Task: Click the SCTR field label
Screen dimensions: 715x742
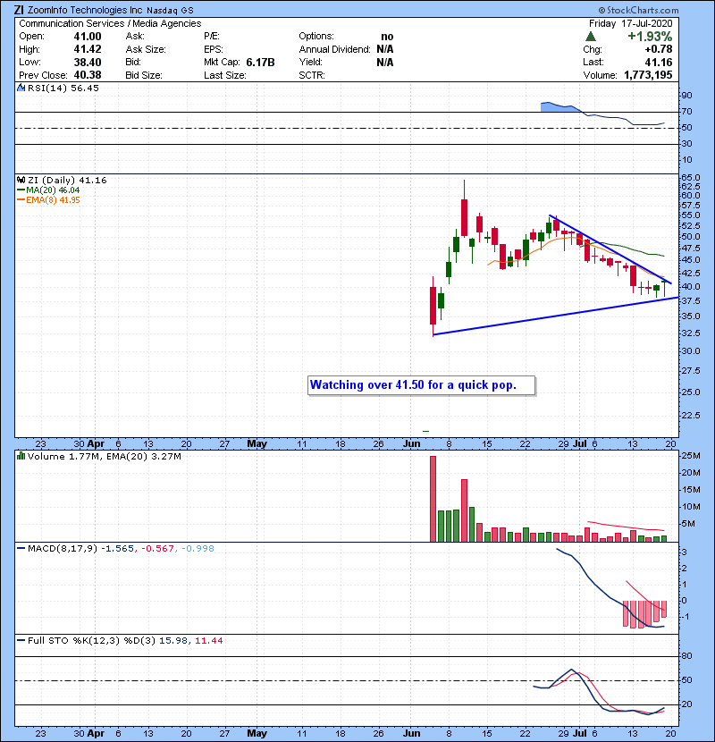Action: click(x=312, y=75)
